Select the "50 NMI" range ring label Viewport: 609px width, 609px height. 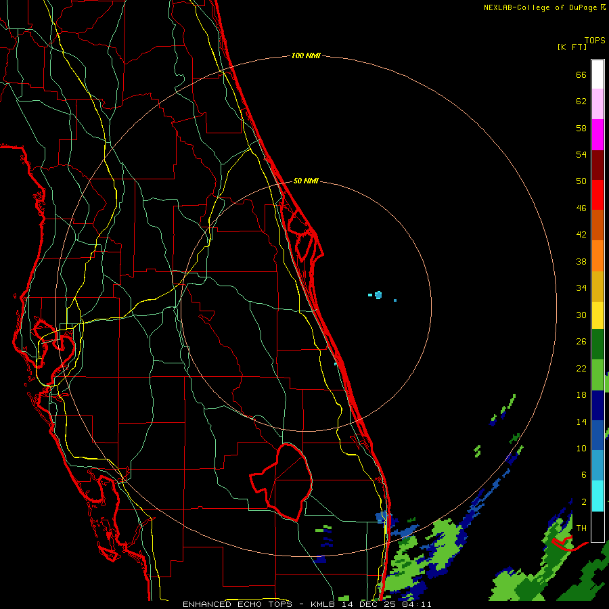[306, 181]
